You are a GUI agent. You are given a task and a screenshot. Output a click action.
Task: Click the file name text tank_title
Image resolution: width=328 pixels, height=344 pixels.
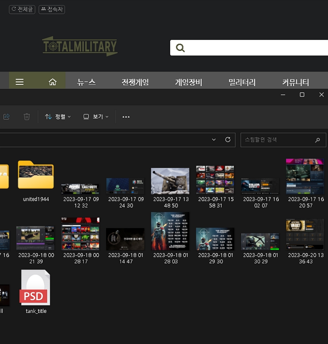pyautogui.click(x=36, y=311)
